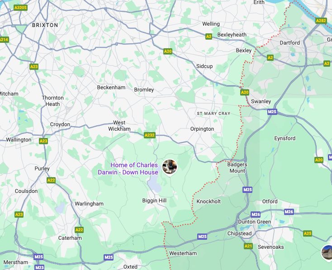Click the A21 road shield near Sevenoaks
332x270 pixels.
[248, 246]
